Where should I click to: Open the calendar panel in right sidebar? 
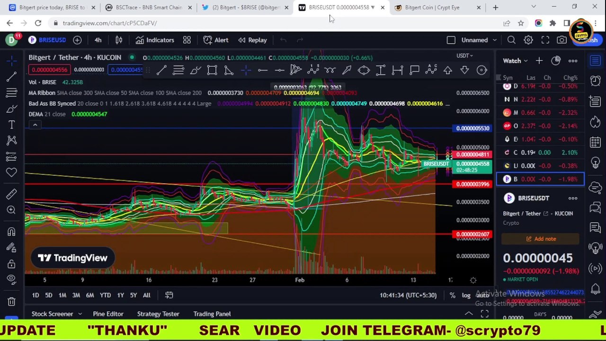pos(596,143)
